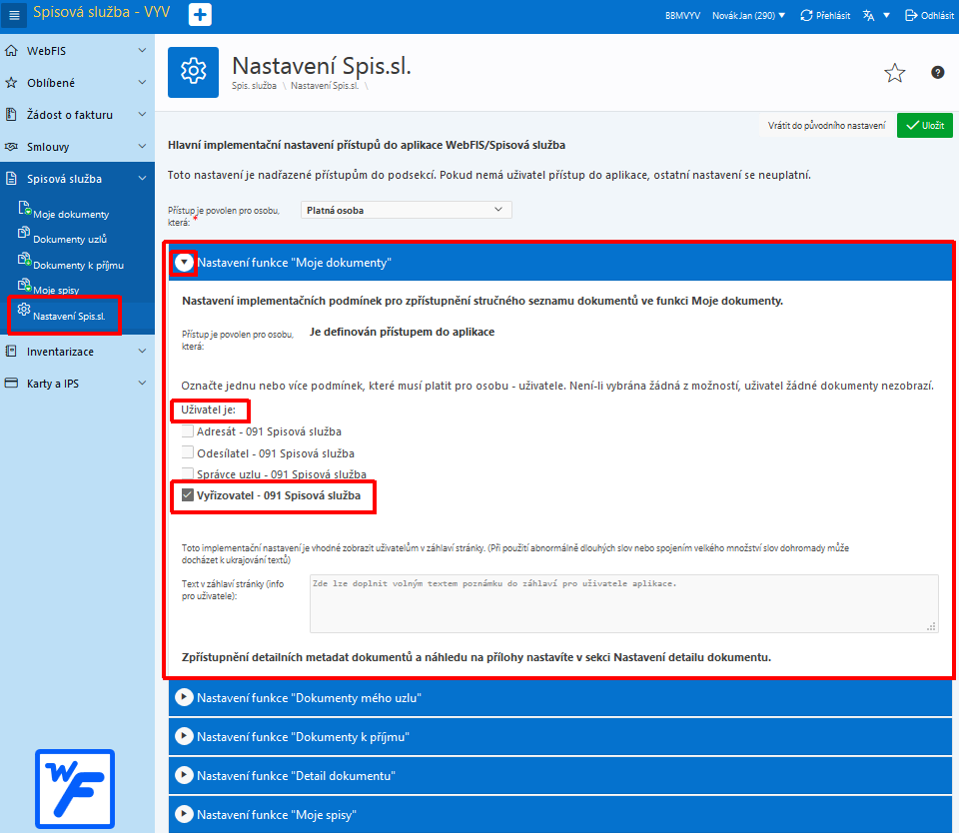The height and width of the screenshot is (833, 959).
Task: Click the header text note textarea
Action: (623, 603)
